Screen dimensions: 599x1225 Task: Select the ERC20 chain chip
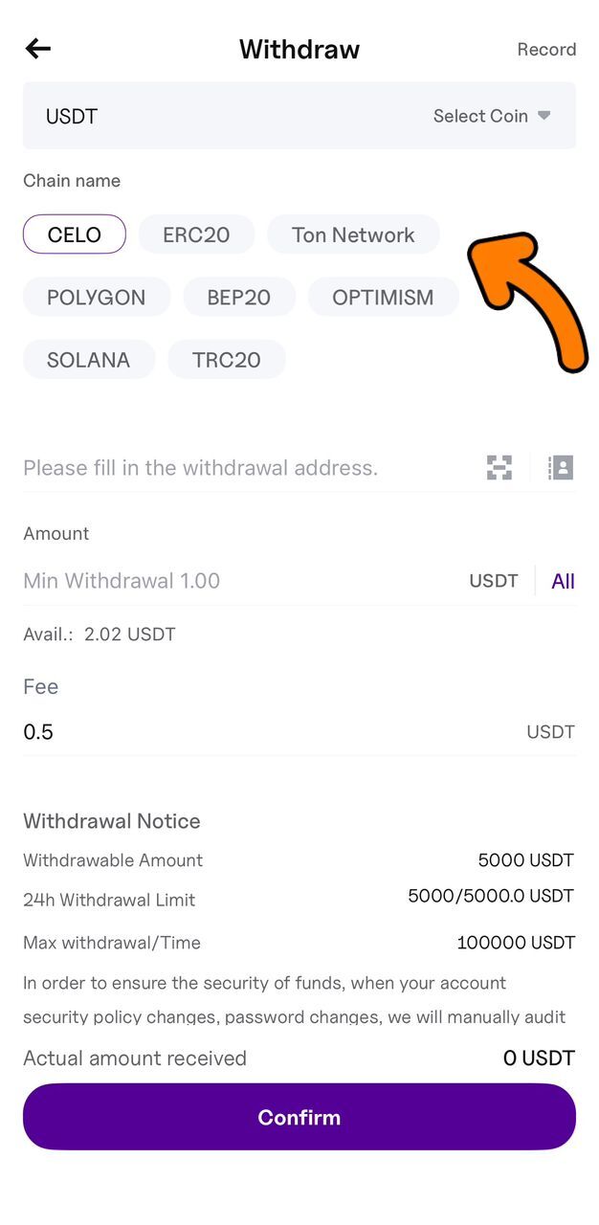(196, 234)
